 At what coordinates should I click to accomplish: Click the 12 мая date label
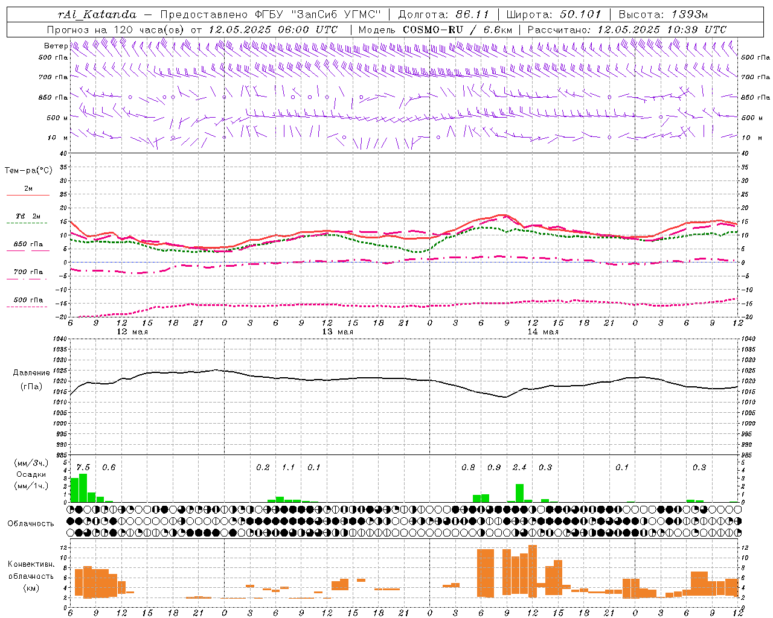[x=132, y=332]
